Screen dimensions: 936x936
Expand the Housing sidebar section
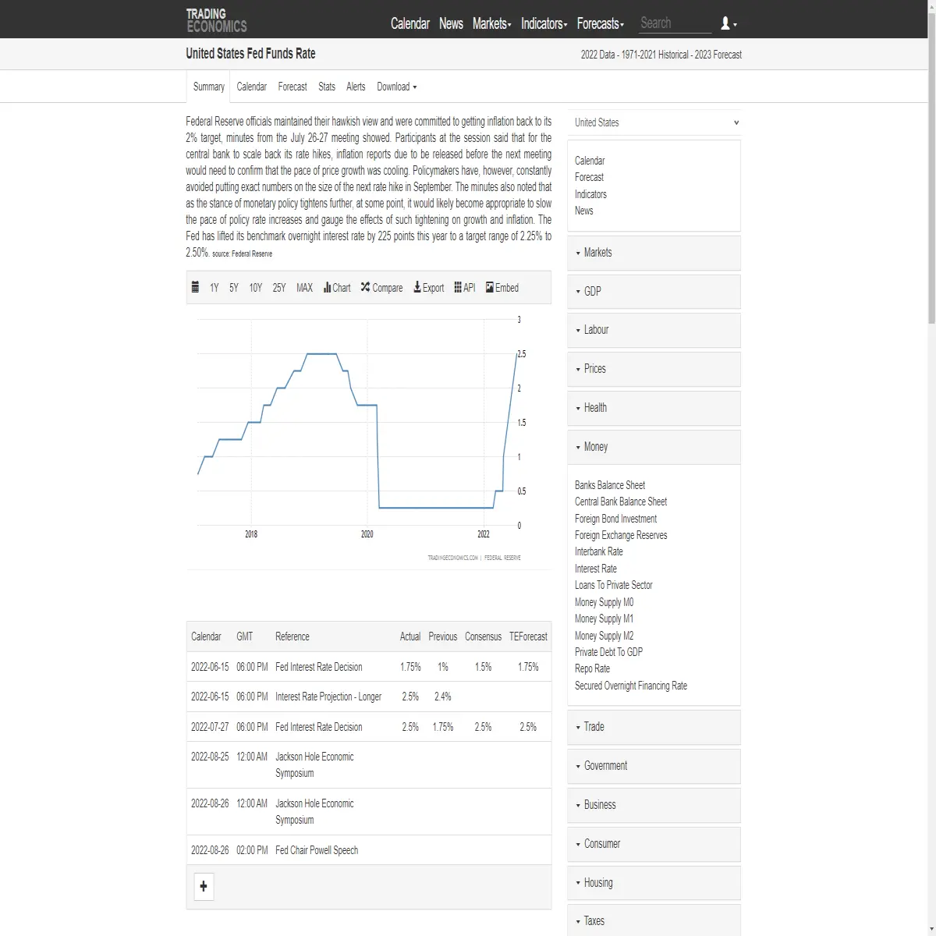tap(654, 883)
